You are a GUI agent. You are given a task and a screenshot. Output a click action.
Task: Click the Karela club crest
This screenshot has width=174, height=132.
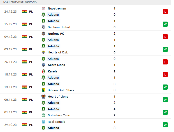click(43, 71)
